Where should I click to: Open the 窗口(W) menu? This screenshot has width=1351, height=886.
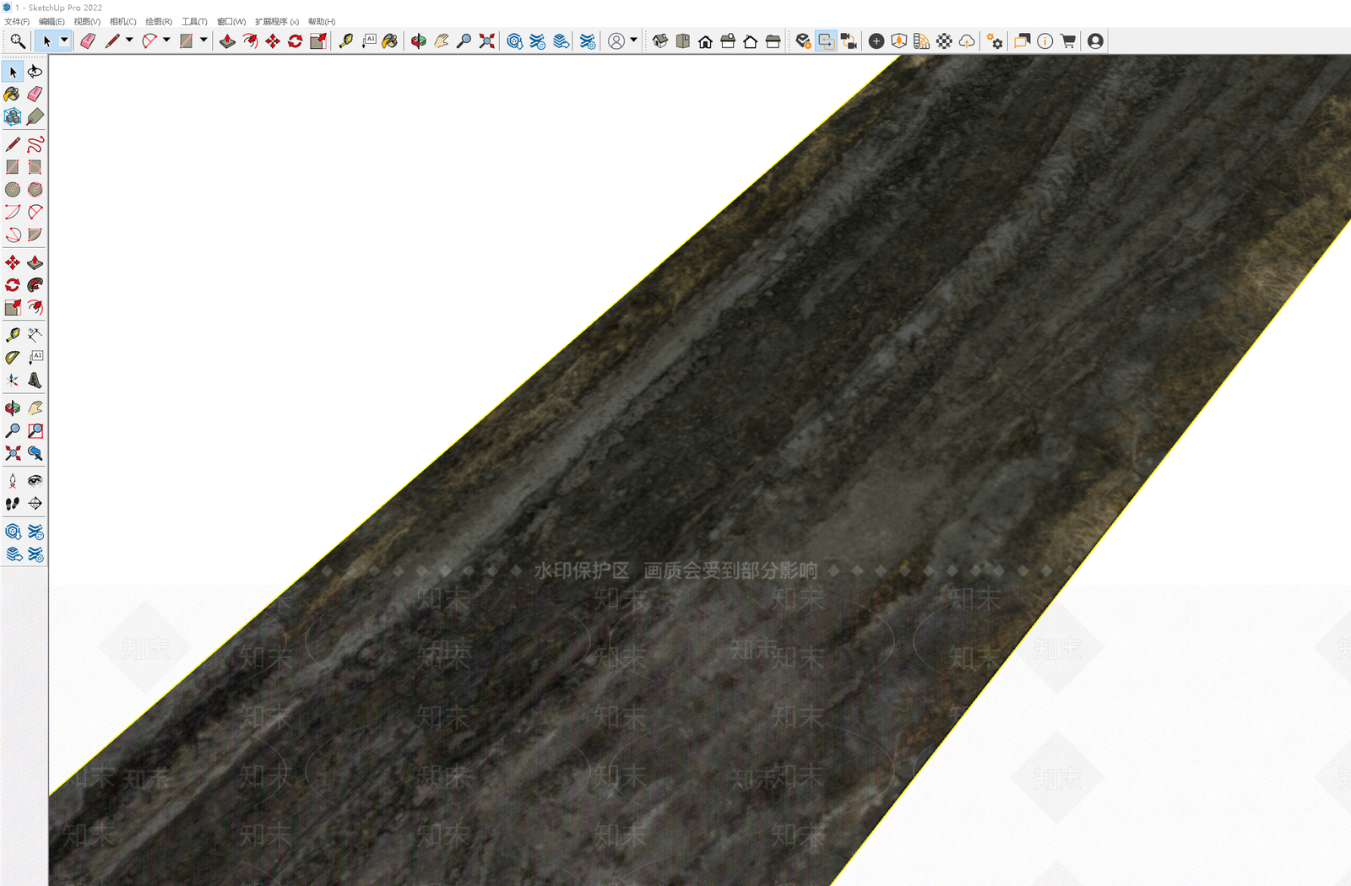pos(231,21)
